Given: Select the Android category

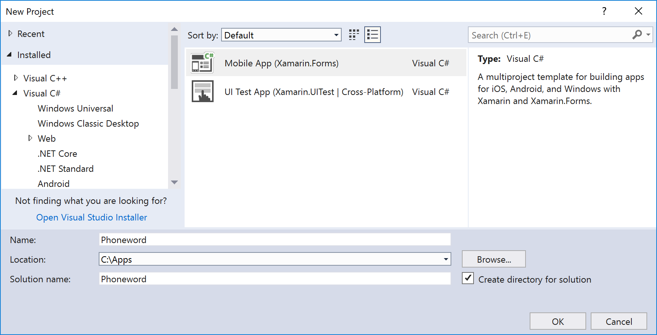Looking at the screenshot, I should [x=53, y=184].
